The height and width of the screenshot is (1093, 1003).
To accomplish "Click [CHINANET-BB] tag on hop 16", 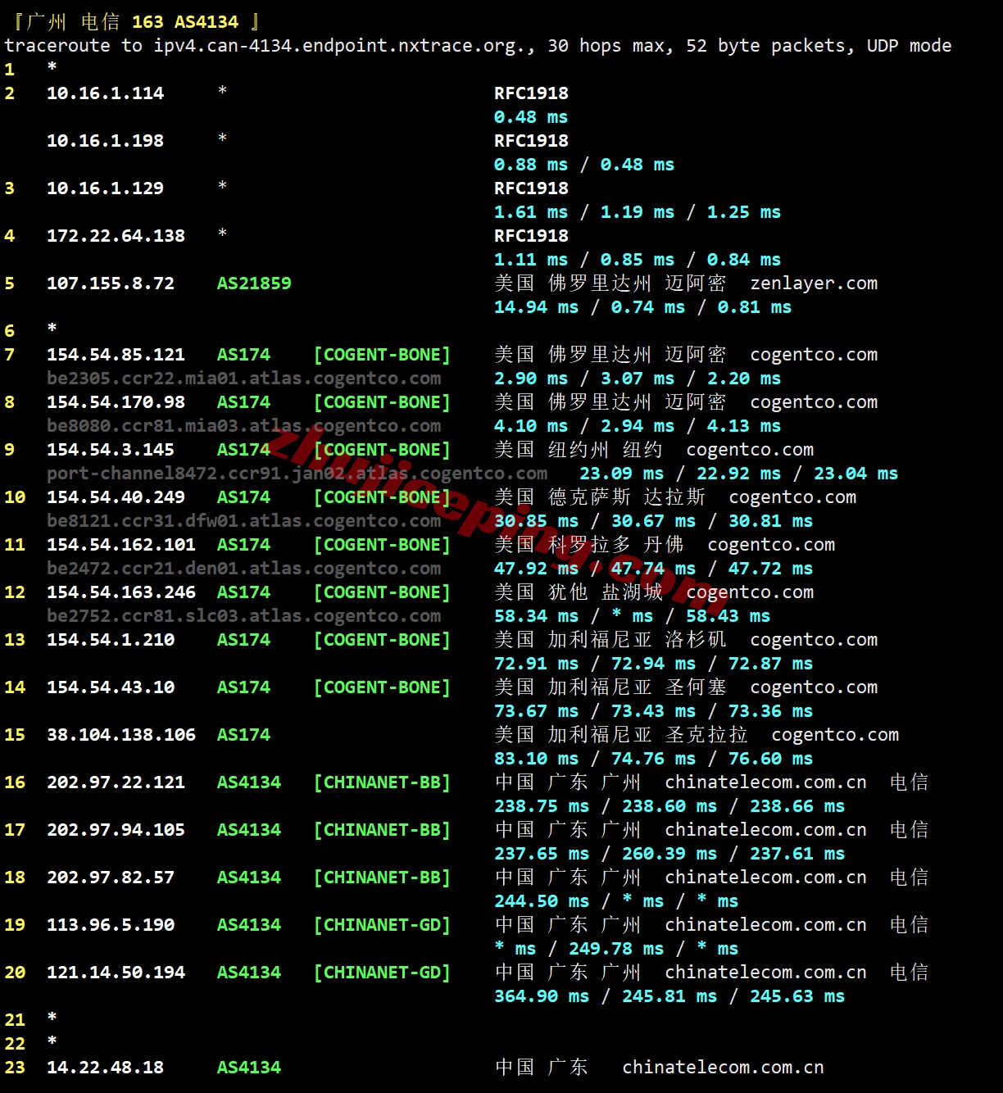I will (x=382, y=782).
